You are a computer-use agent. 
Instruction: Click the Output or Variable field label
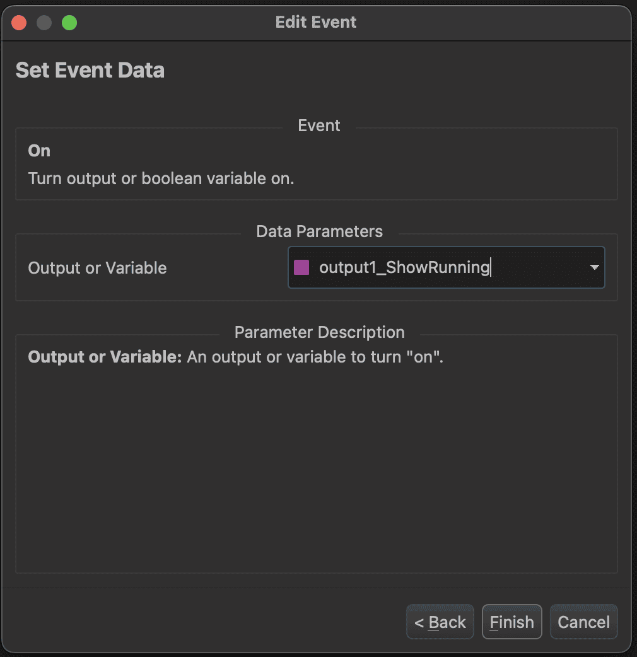pos(98,268)
